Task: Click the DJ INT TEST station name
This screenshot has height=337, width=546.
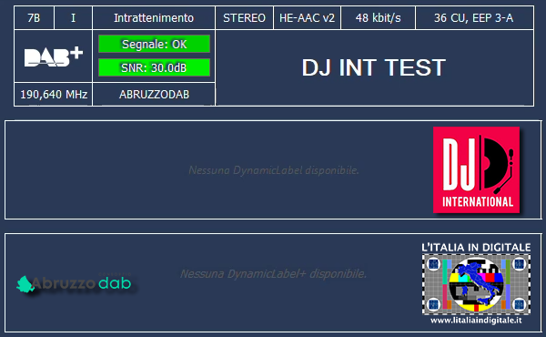Action: 374,67
